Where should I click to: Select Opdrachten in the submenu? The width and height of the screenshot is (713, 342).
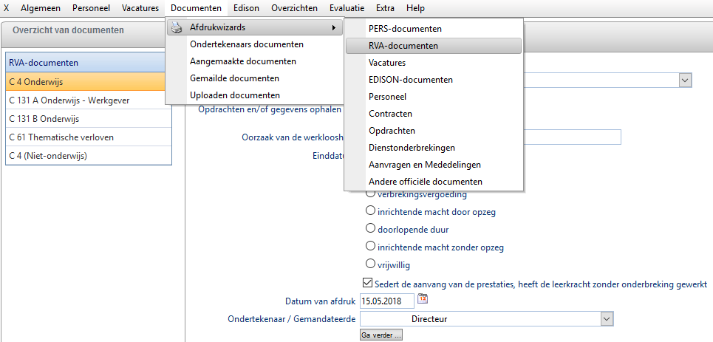434,131
